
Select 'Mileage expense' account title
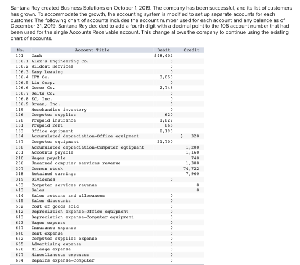51,249
